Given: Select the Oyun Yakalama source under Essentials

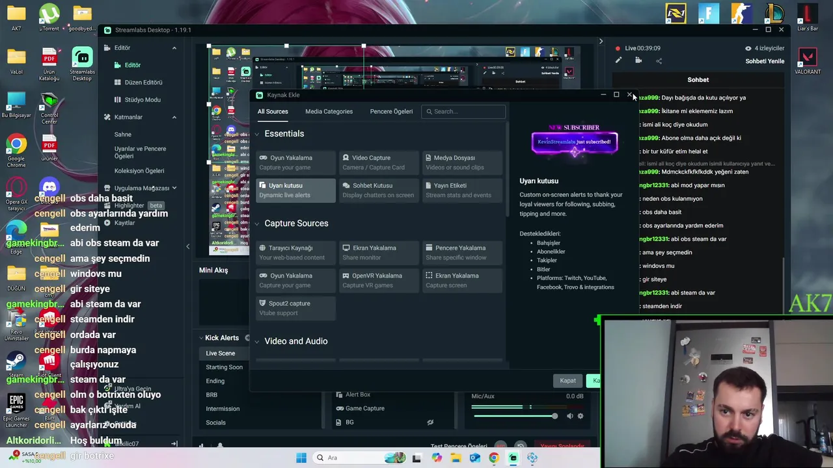Looking at the screenshot, I should 295,162.
